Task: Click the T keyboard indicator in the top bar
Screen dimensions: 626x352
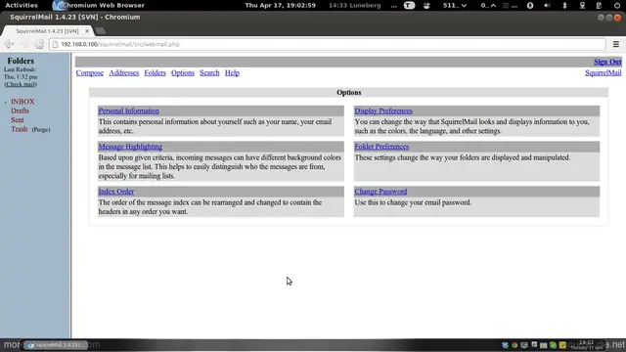Action: pyautogui.click(x=409, y=5)
